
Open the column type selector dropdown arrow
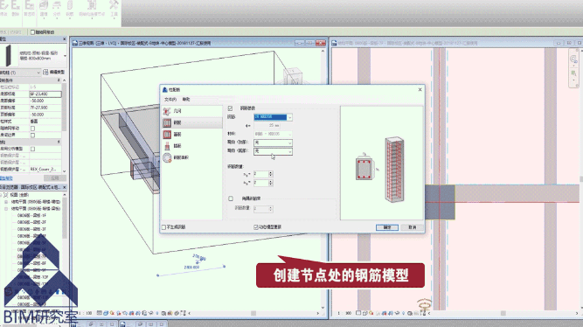pyautogui.click(x=65, y=56)
